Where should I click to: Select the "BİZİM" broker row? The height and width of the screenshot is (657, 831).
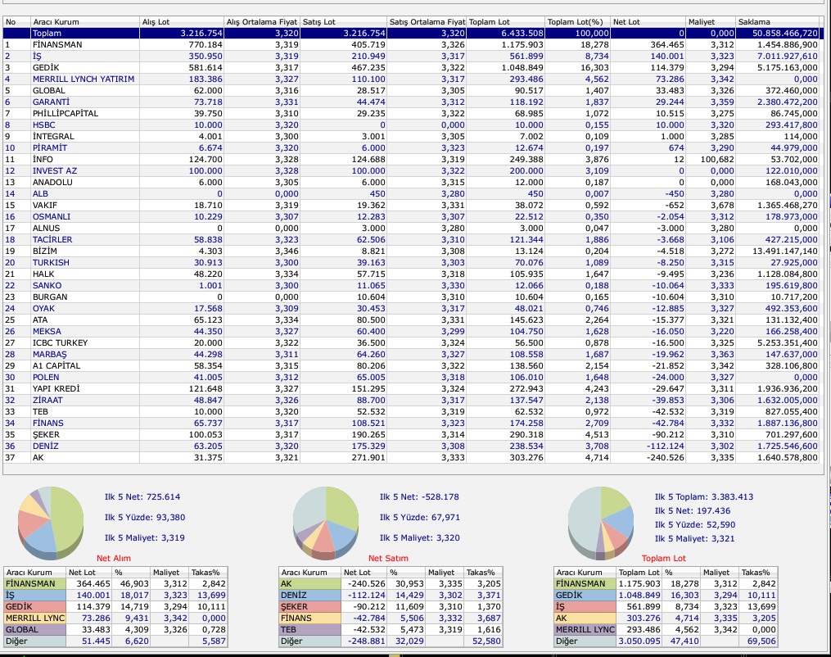[411, 251]
